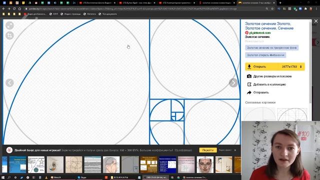Image resolution: width=320 pixels, height=180 pixels.
Task: Open a new browser tab with the plus
Action: [280, 3]
